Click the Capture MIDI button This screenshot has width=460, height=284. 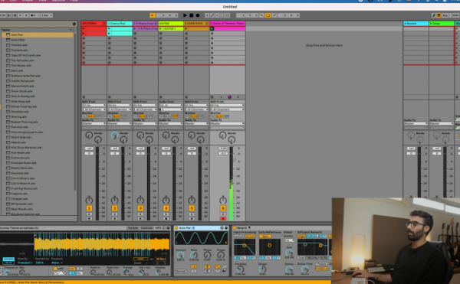point(222,15)
